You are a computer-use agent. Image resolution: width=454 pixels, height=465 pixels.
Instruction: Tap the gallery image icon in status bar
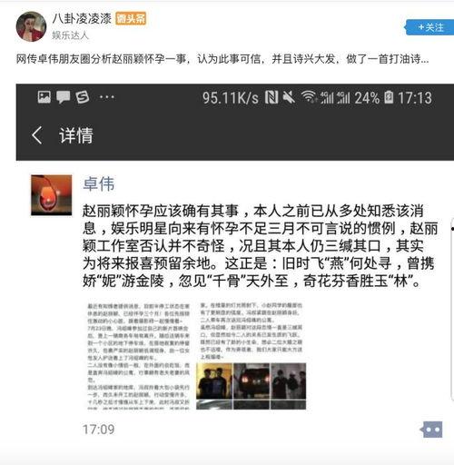(44, 97)
